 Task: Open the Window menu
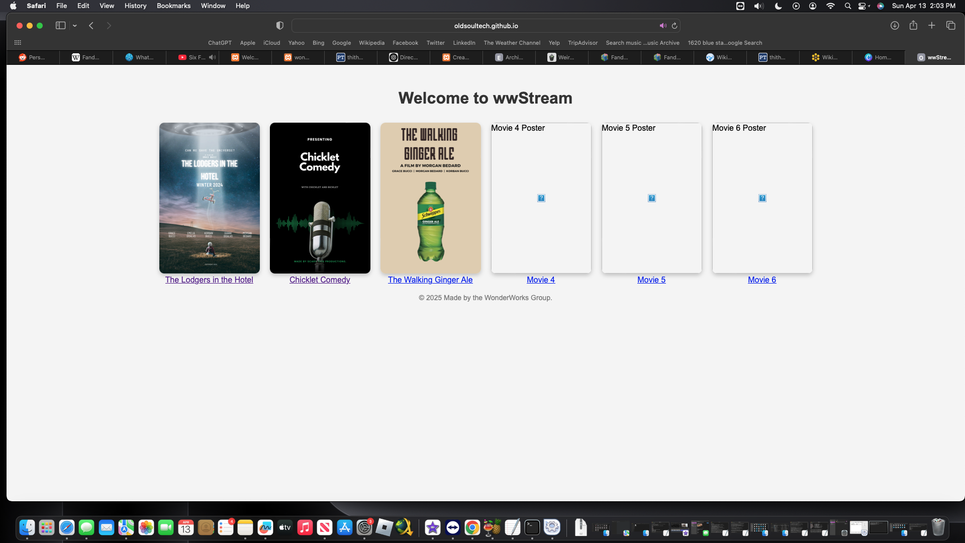pos(213,6)
